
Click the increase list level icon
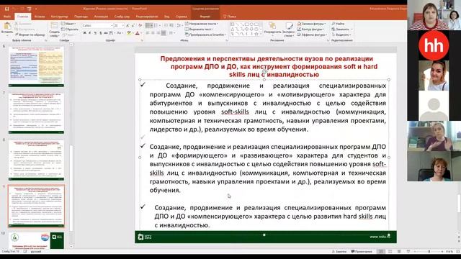point(171,26)
